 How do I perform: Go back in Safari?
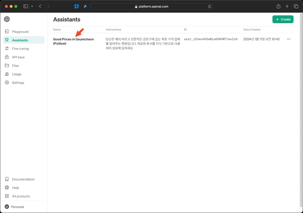(x=40, y=6)
